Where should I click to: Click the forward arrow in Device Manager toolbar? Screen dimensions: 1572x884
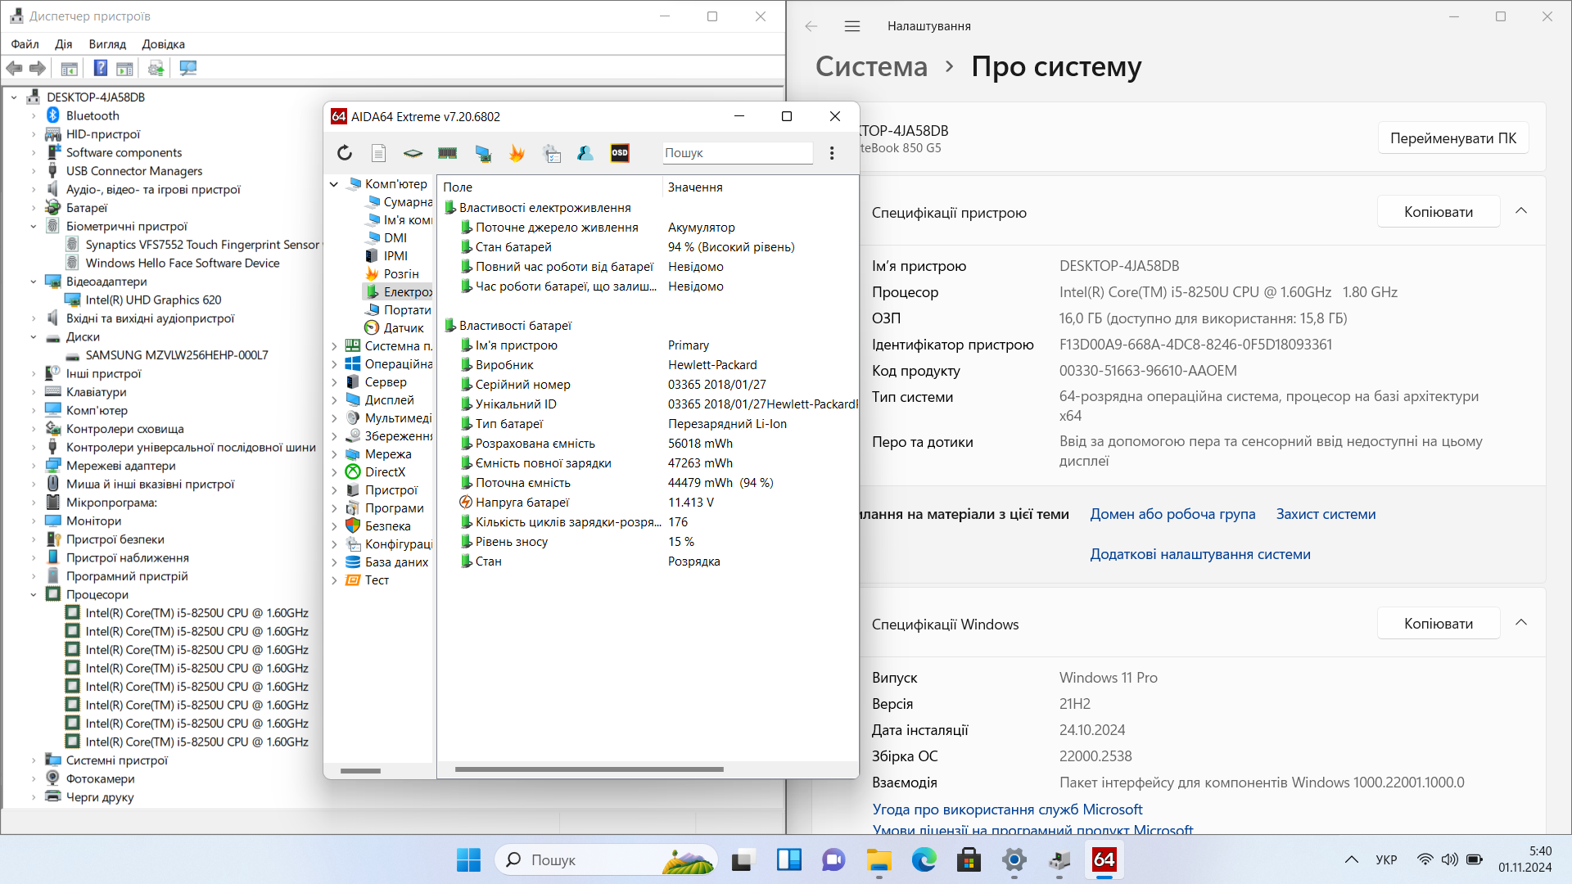tap(37, 68)
